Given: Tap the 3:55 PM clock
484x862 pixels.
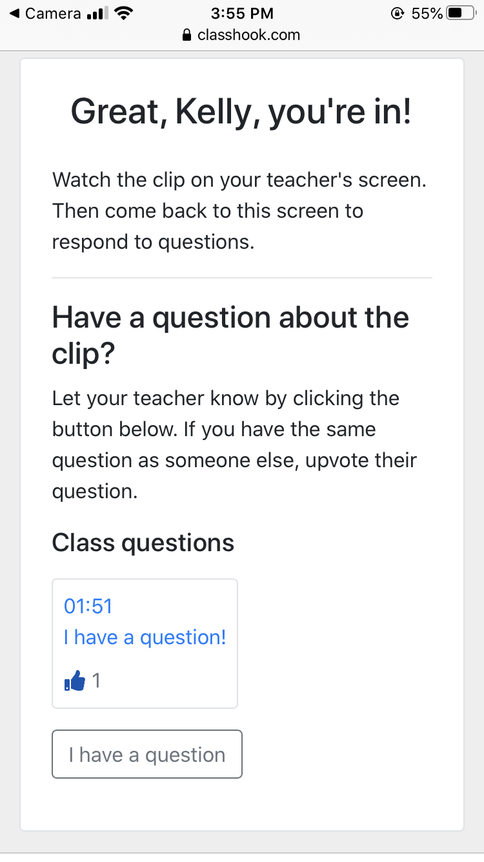Looking at the screenshot, I should (x=242, y=14).
